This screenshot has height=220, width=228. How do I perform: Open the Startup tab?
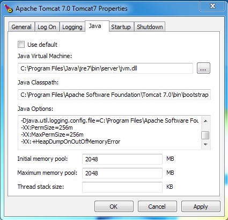point(121,27)
